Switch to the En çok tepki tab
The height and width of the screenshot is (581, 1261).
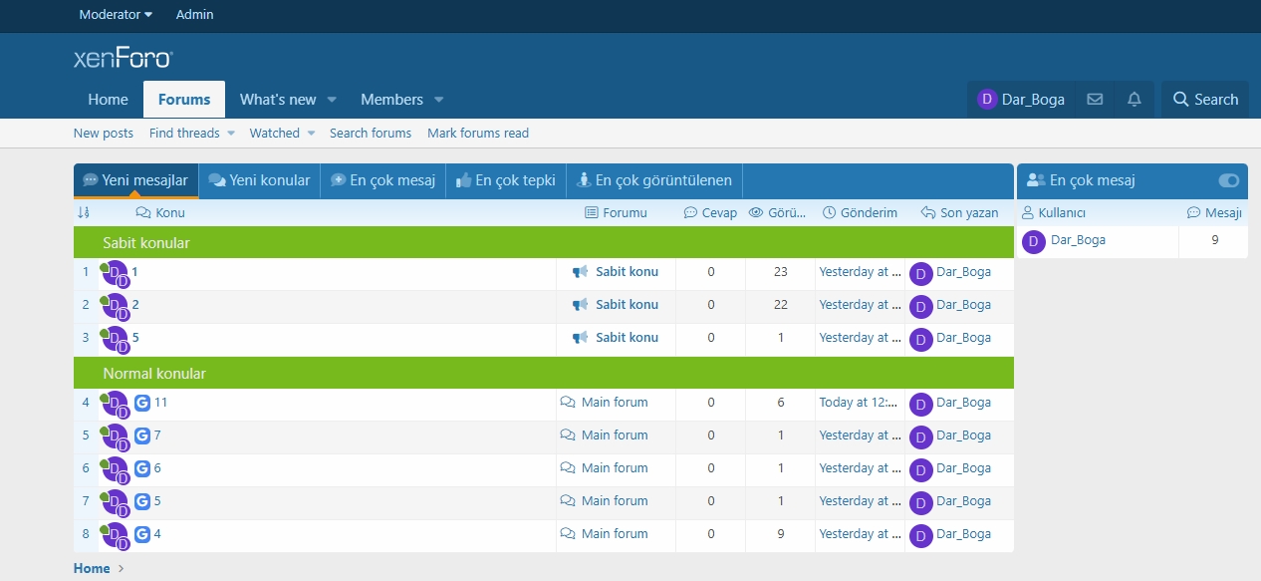click(x=505, y=180)
